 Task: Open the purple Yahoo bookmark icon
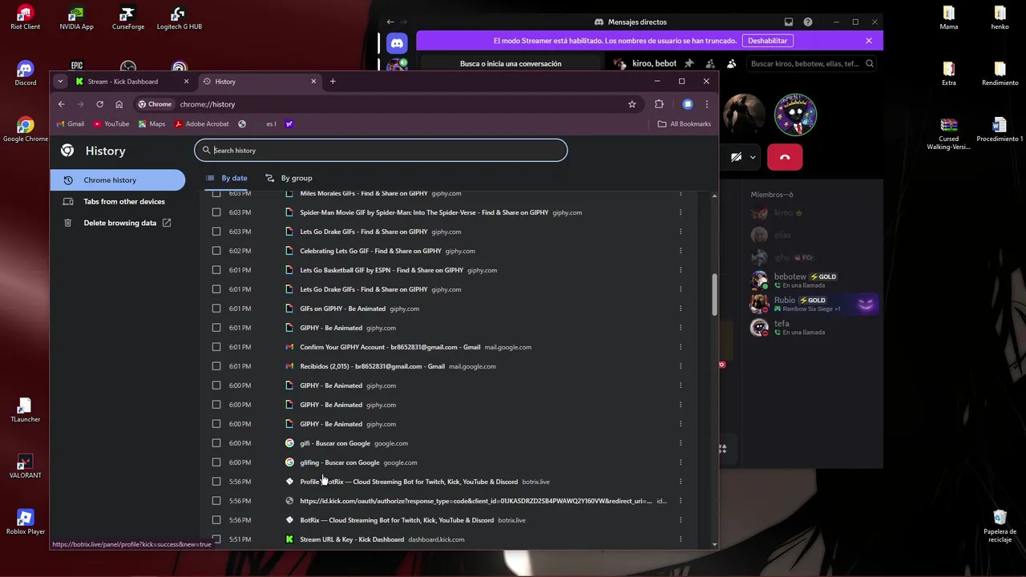tap(289, 124)
